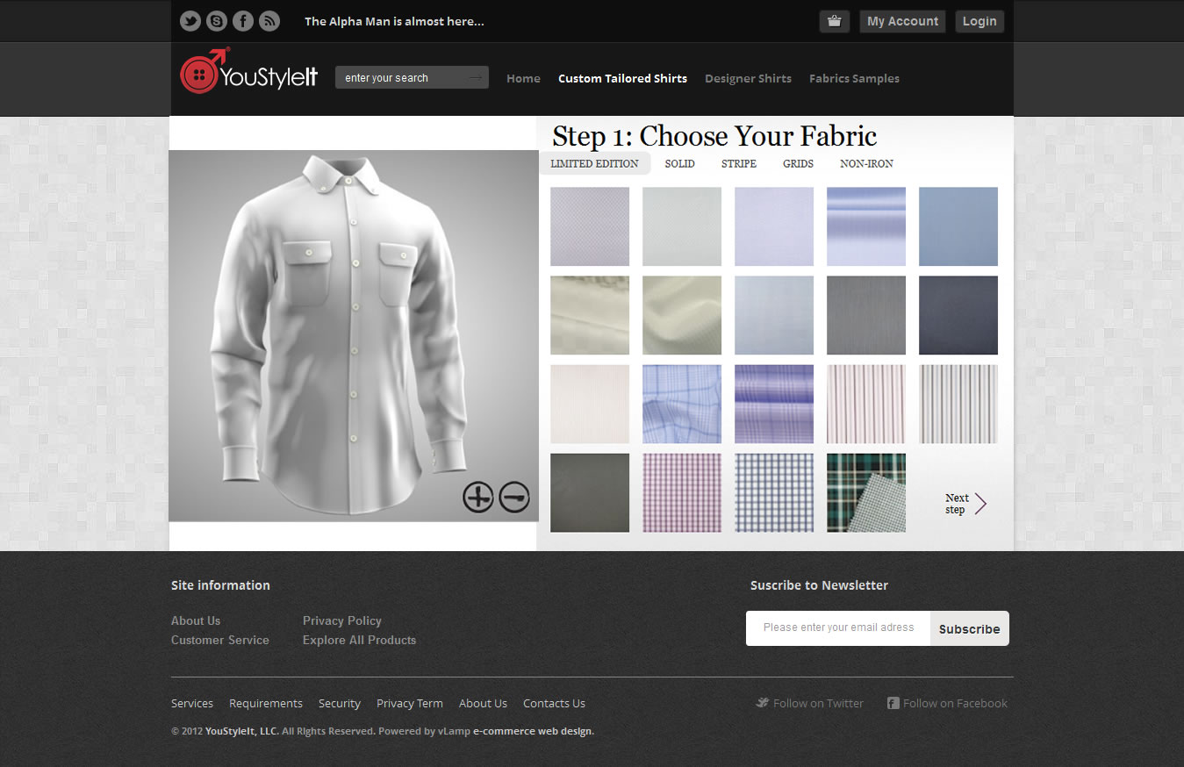Select the Stripe fabric tab
The height and width of the screenshot is (767, 1184).
738,163
